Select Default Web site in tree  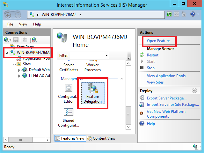coord(39,70)
